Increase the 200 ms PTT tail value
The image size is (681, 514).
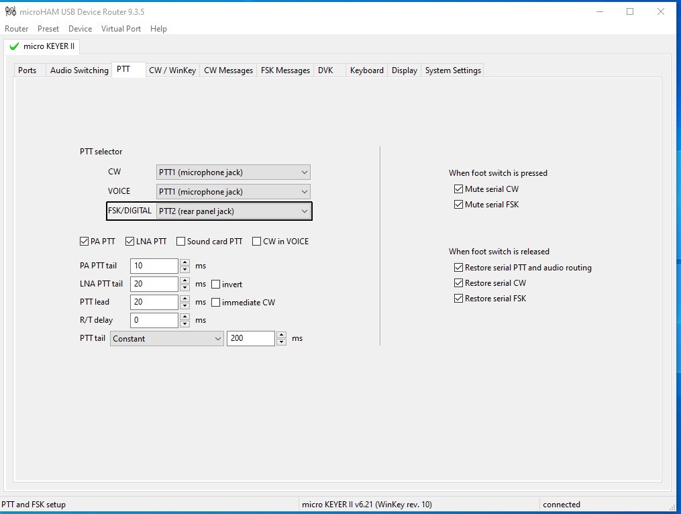(x=282, y=335)
